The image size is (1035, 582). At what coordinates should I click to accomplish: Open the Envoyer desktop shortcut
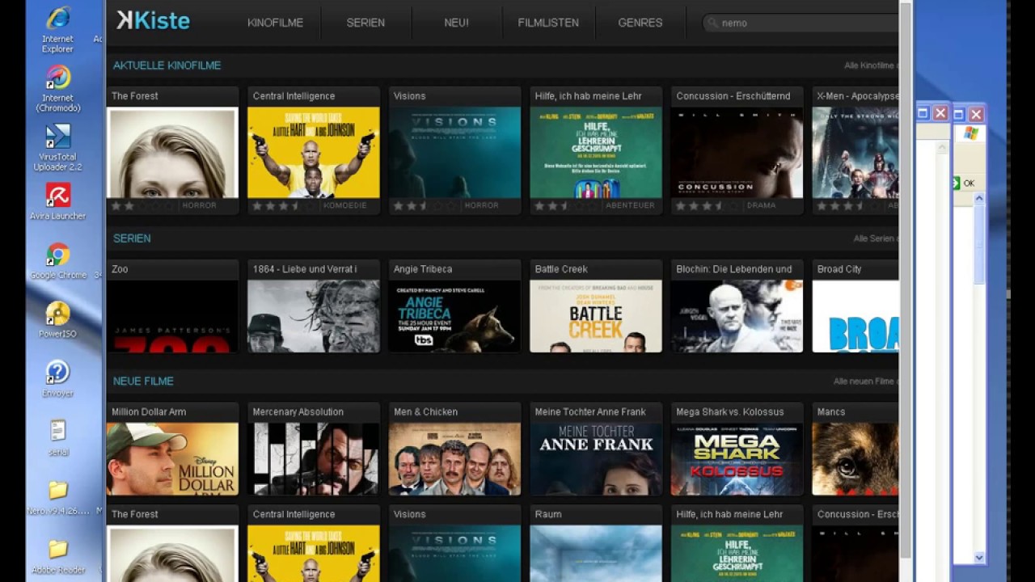[57, 379]
